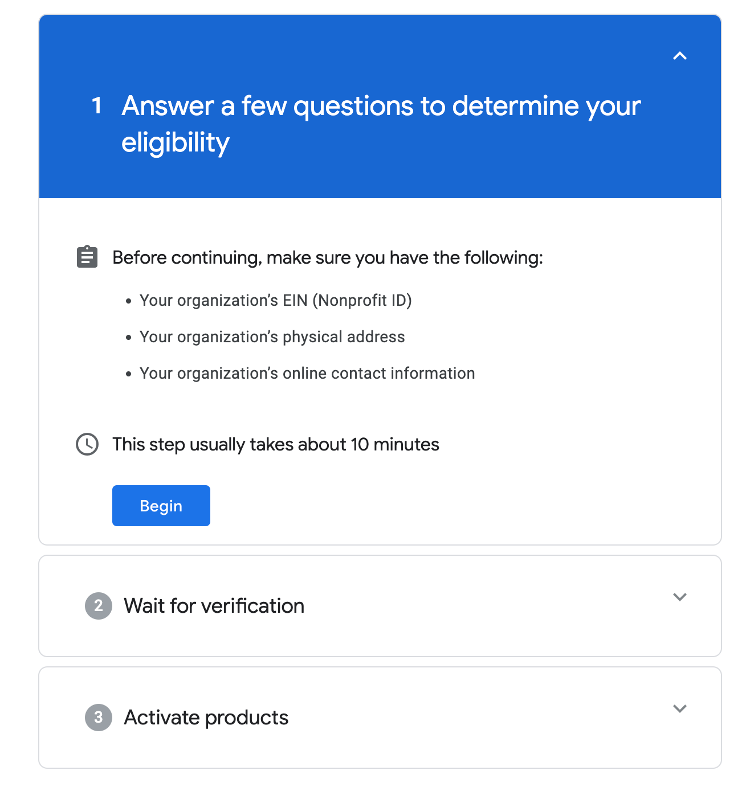The image size is (750, 795).
Task: Click the organization's physical address item
Action: click(272, 337)
